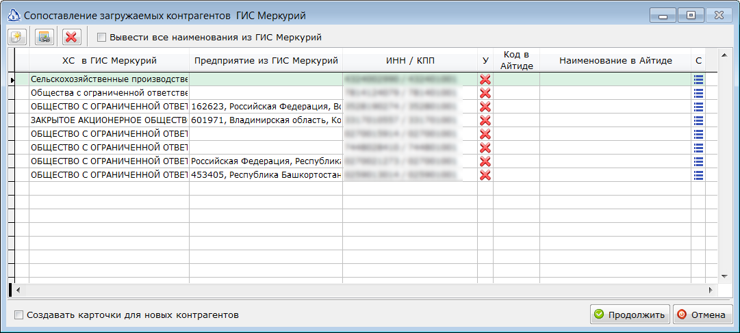The height and width of the screenshot is (333, 740).
Task: Select the Российская Федерация, Республика cell
Action: coord(266,162)
